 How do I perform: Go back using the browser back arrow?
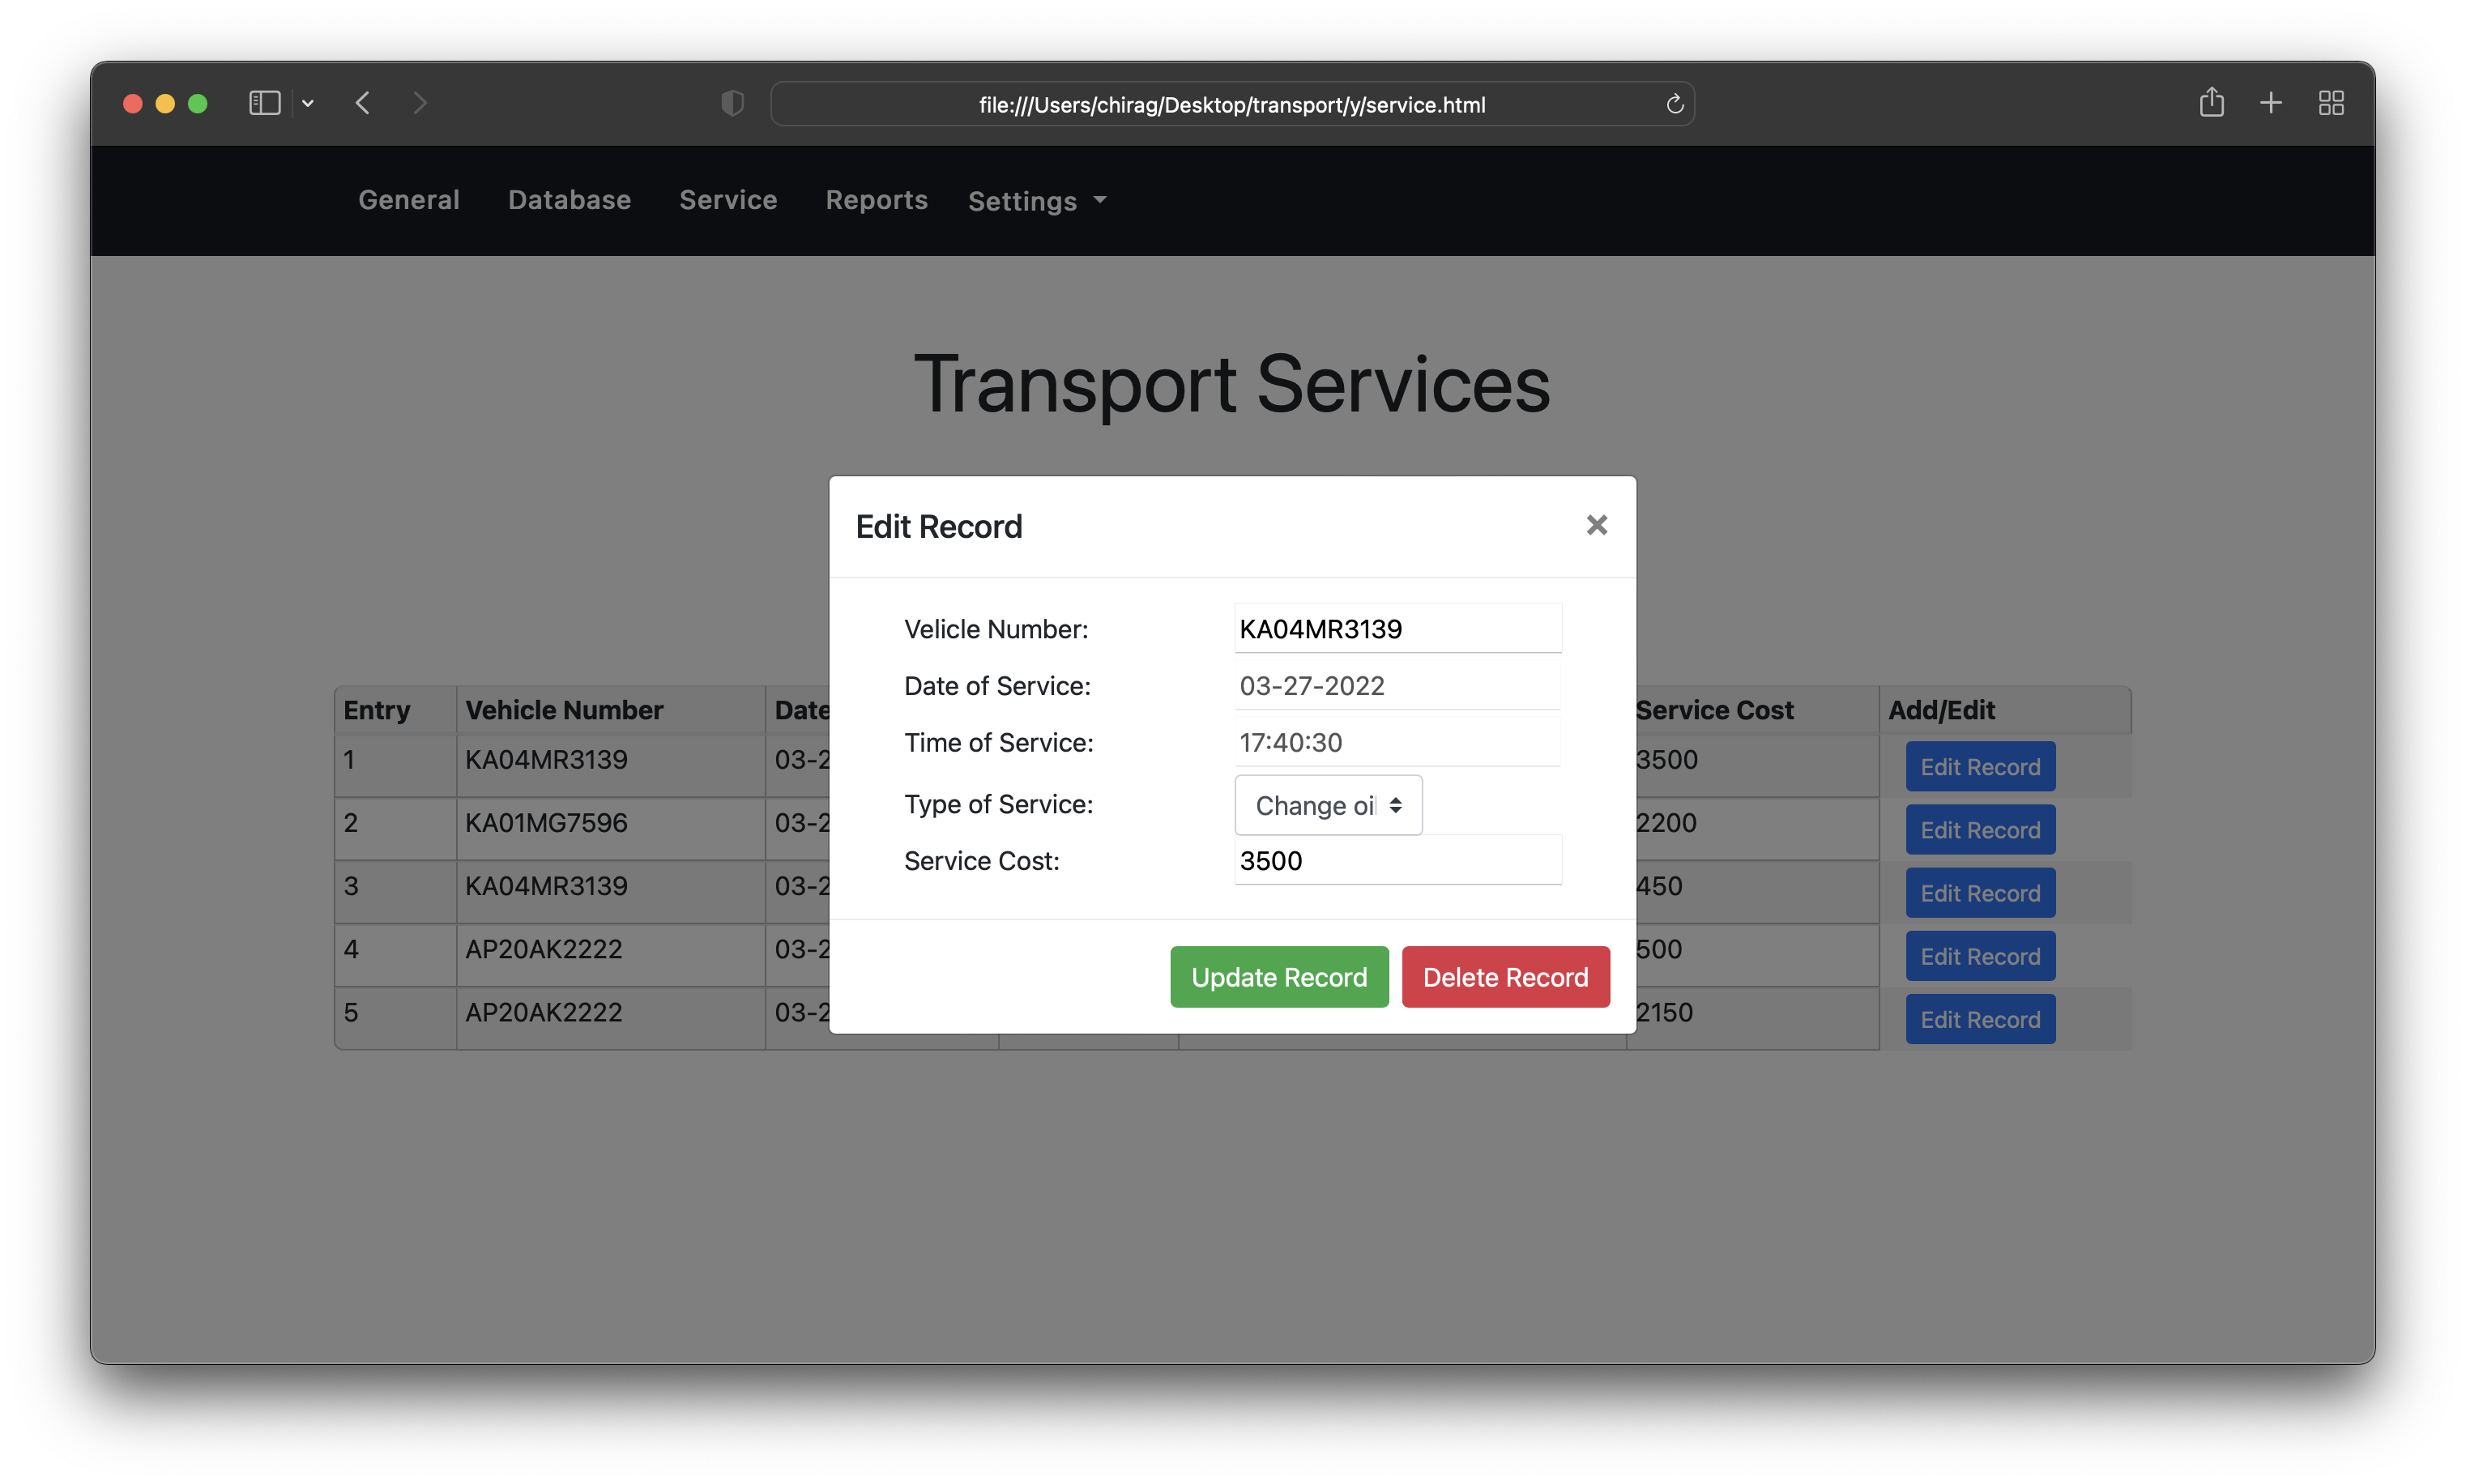[x=363, y=103]
